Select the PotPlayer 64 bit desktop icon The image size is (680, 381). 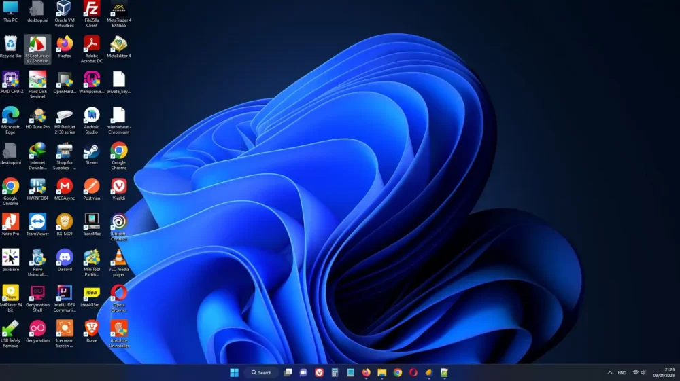pos(10,298)
